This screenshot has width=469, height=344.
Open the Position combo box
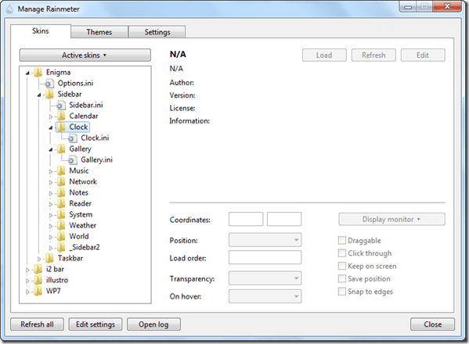coord(265,240)
